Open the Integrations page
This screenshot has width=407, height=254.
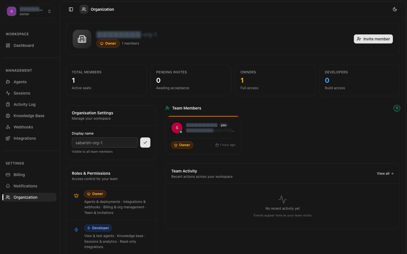point(29,138)
